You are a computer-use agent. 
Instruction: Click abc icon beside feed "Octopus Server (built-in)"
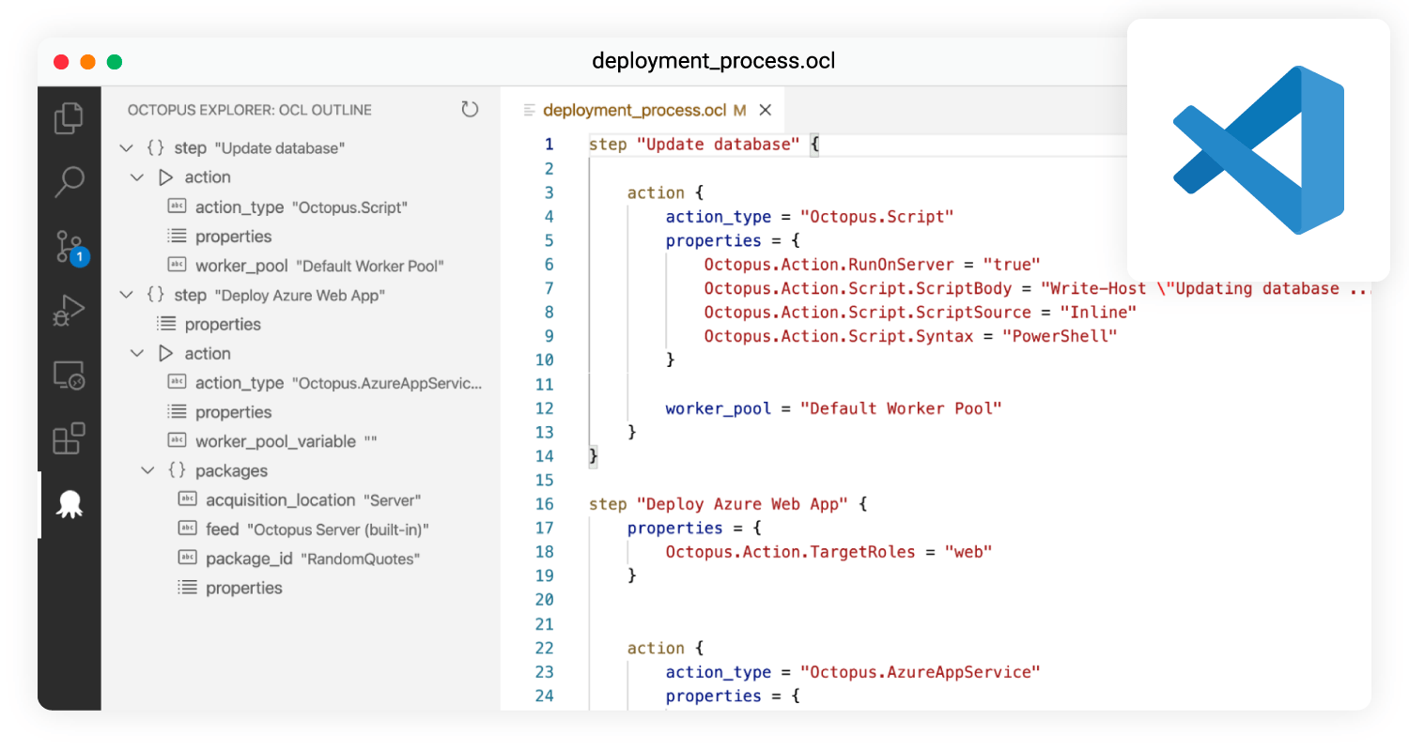187,529
